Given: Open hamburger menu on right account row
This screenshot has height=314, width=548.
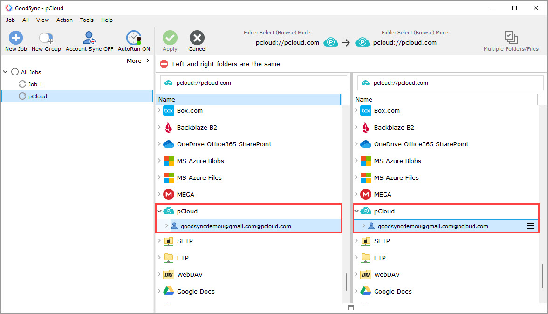Looking at the screenshot, I should [x=530, y=226].
